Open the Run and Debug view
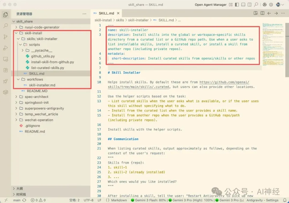 pos(5,48)
